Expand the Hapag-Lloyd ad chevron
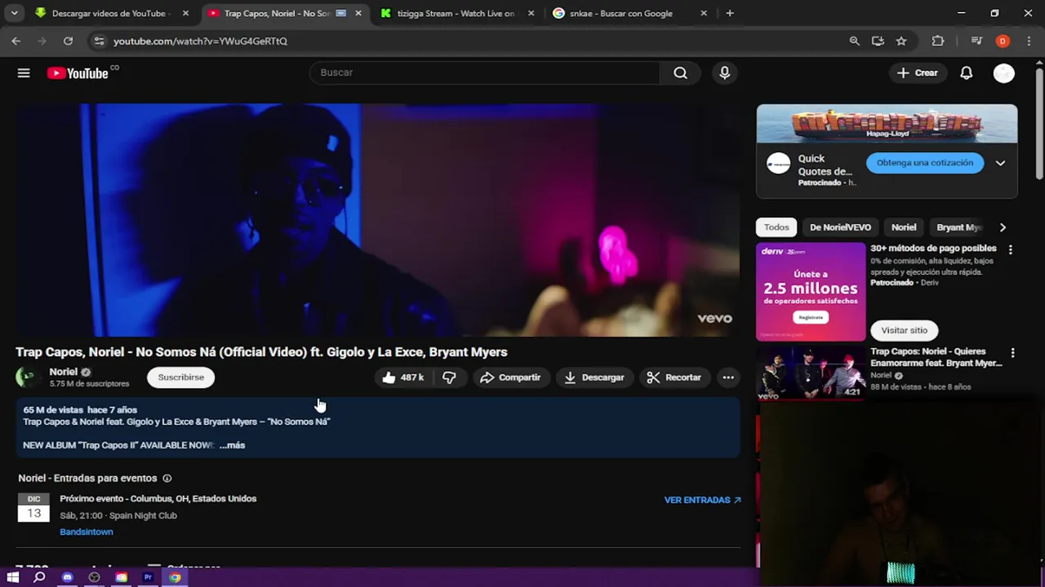 click(1000, 163)
